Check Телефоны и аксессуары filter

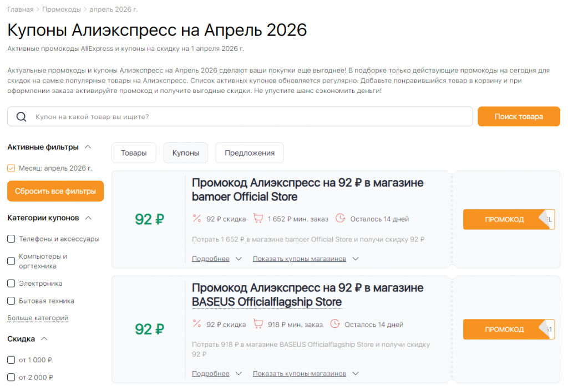[11, 238]
